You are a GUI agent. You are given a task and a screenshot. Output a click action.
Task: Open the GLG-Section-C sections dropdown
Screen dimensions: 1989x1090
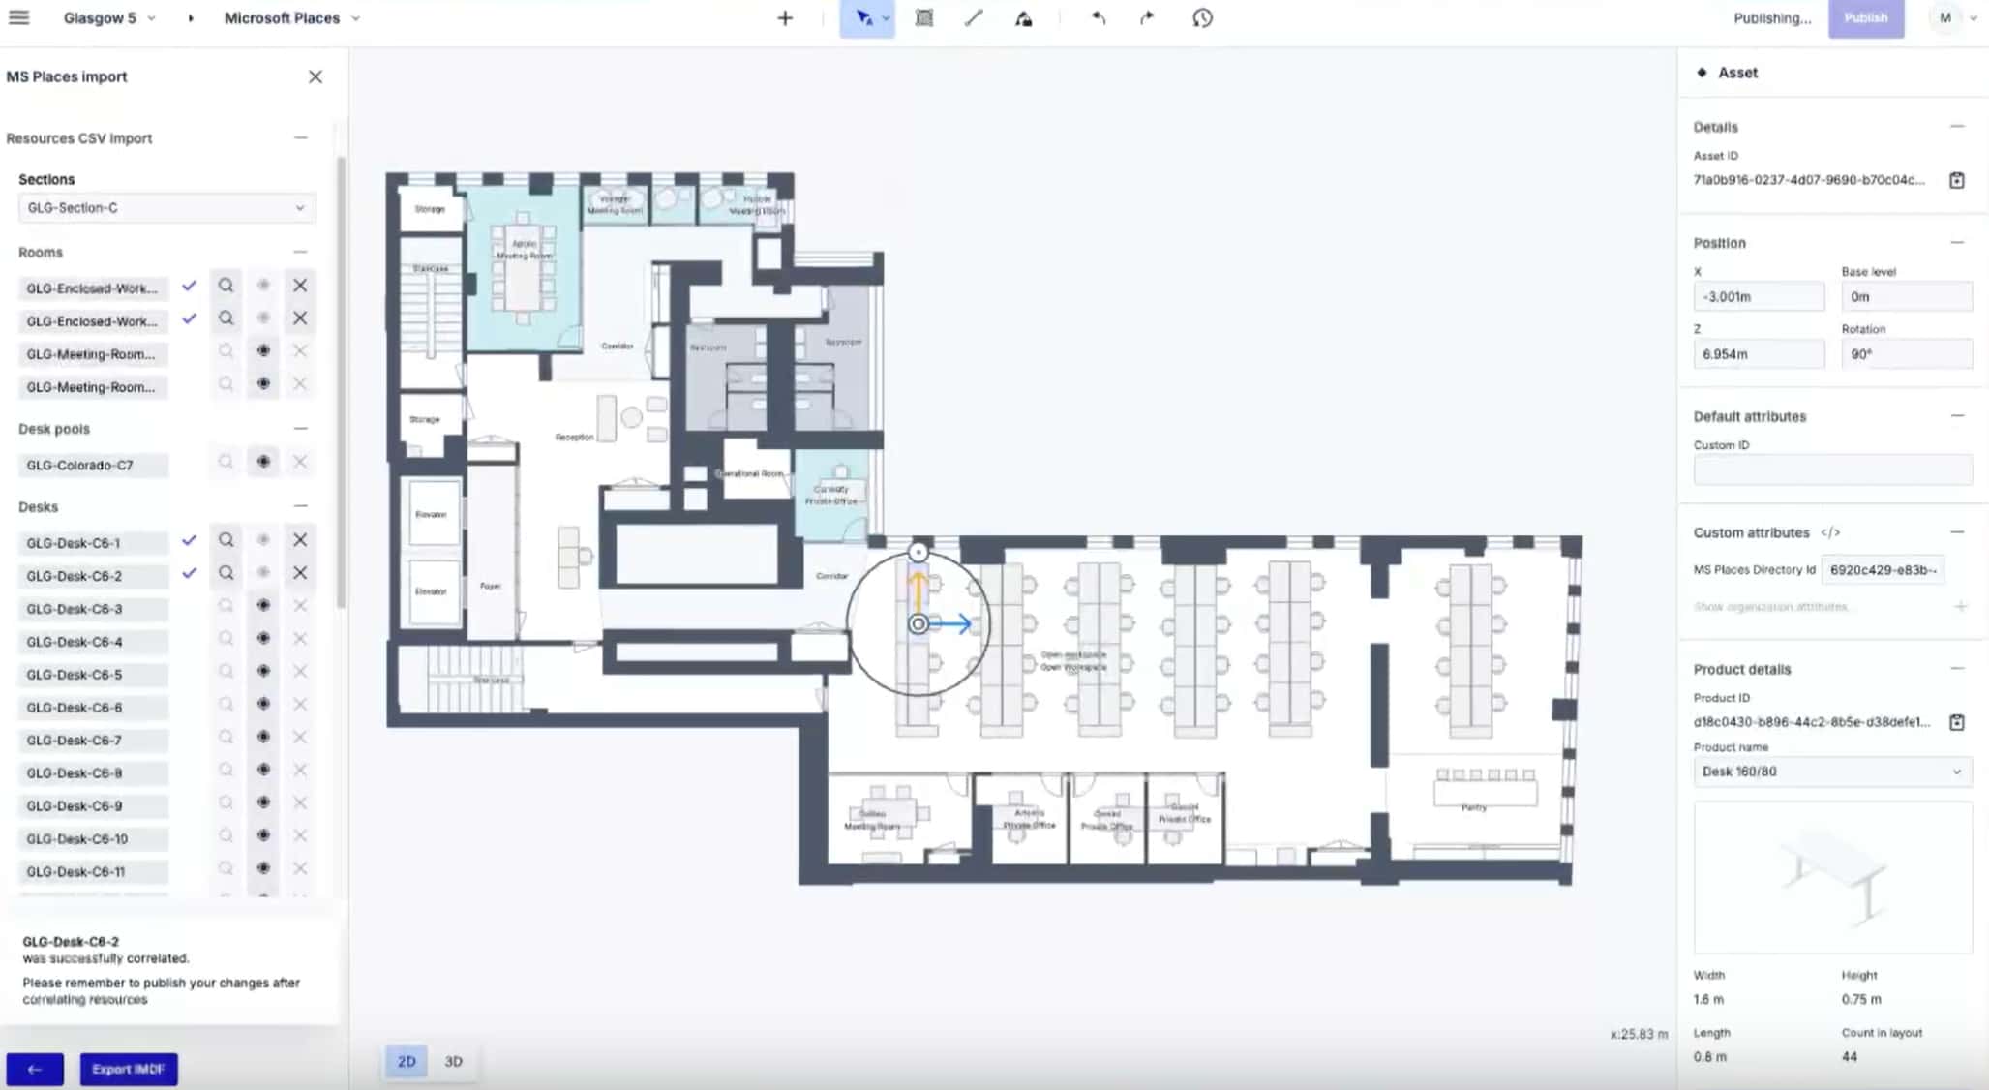point(166,208)
